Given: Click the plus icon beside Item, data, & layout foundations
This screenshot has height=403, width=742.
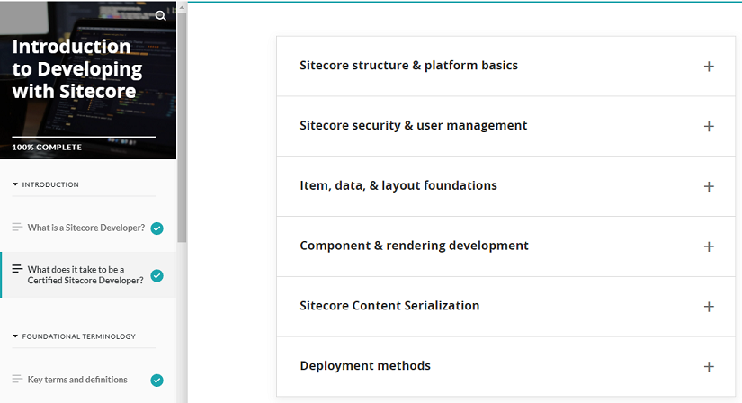Looking at the screenshot, I should (709, 186).
